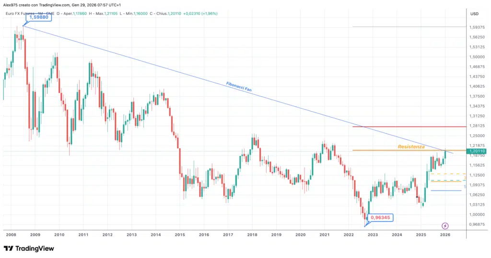Click the Fibonacci Fan trendline label
This screenshot has height=258, width=491.
tap(240, 87)
